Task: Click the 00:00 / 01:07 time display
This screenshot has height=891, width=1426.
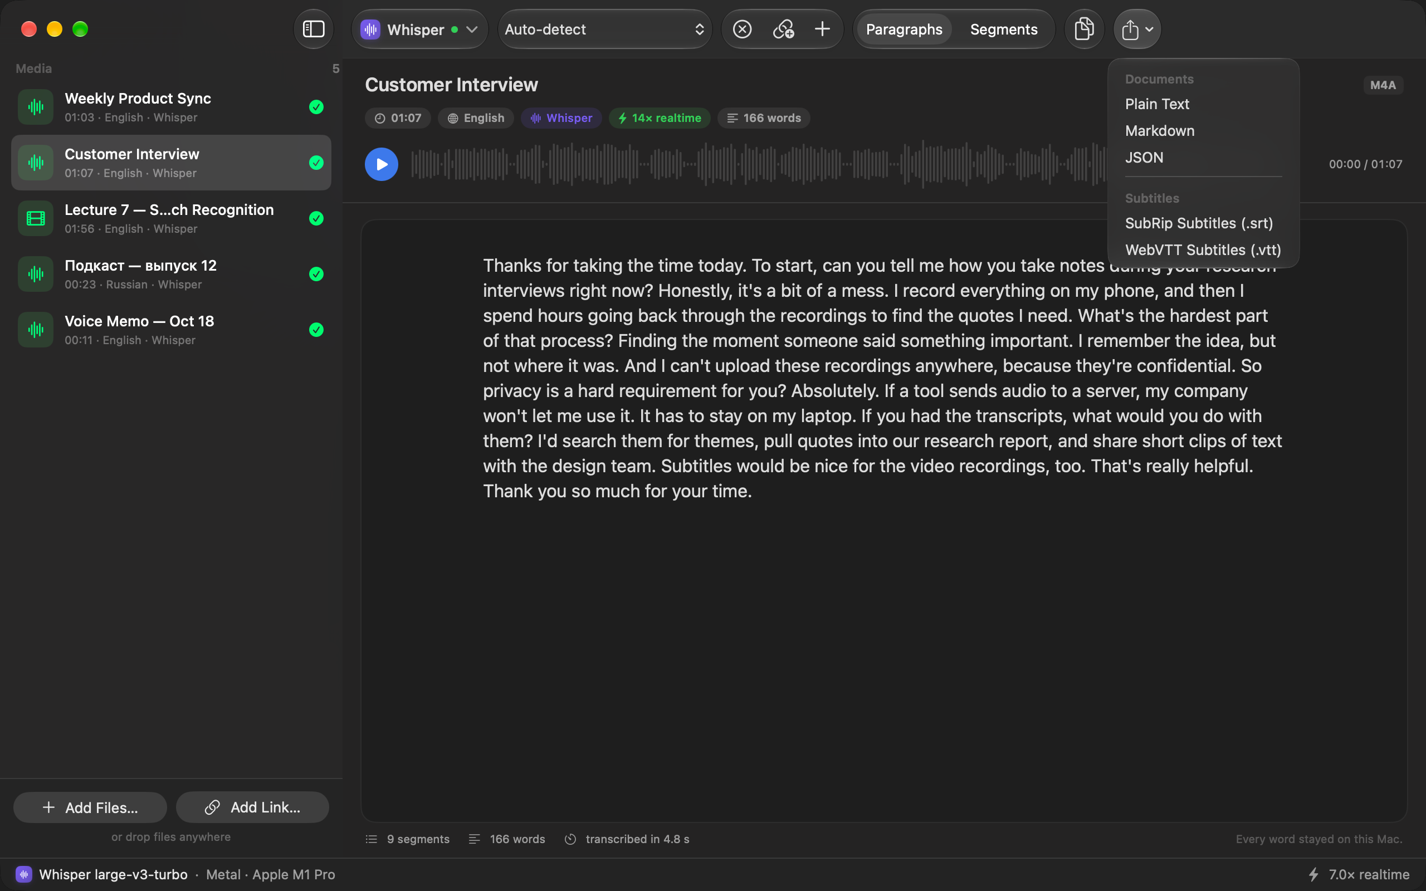Action: 1365,164
